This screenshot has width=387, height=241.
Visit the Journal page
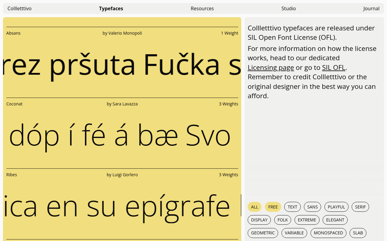tap(371, 8)
